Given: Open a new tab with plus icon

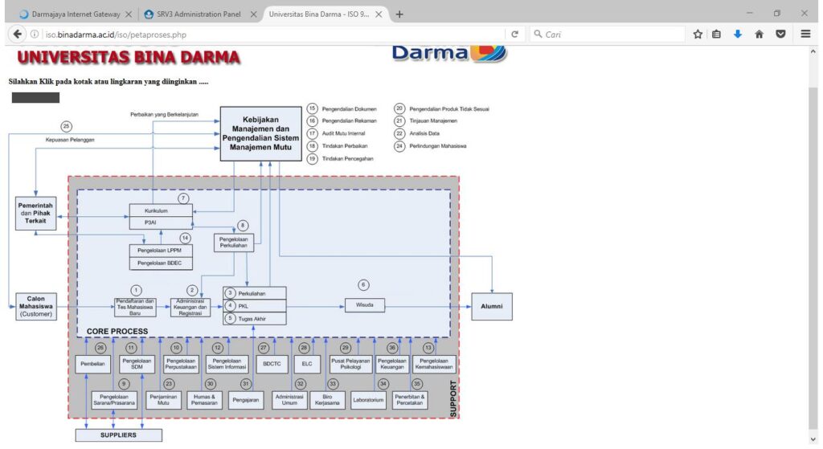Looking at the screenshot, I should pos(399,14).
